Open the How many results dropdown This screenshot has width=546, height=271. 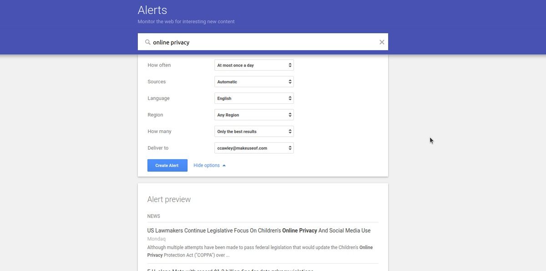pos(254,132)
